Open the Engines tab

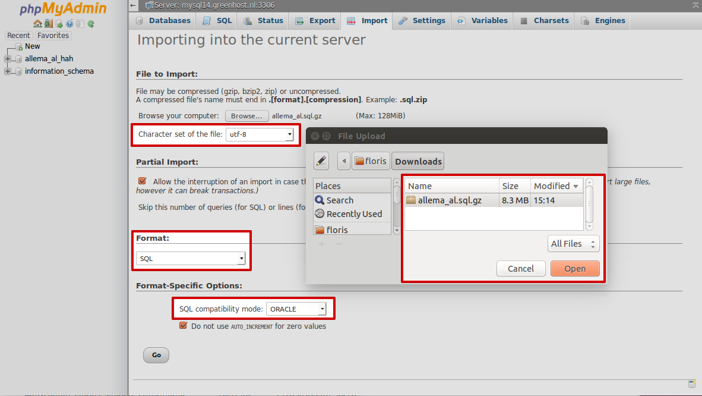click(x=603, y=21)
